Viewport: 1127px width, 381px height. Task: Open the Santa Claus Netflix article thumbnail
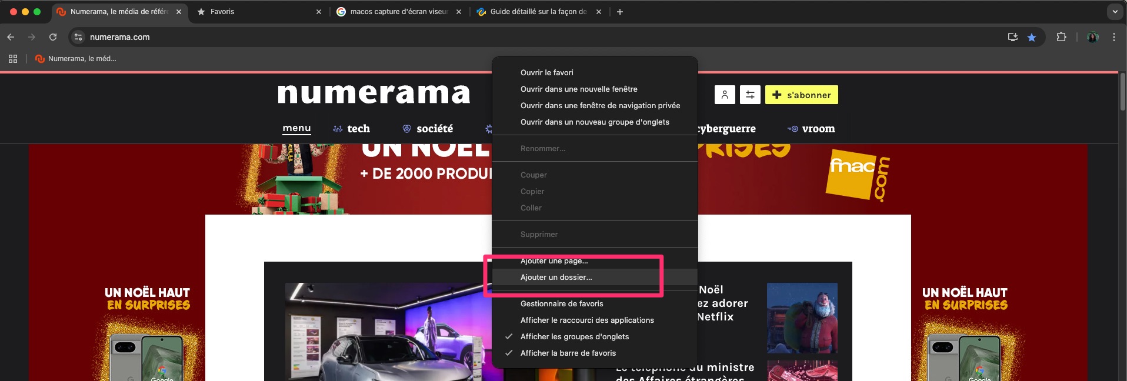[802, 318]
